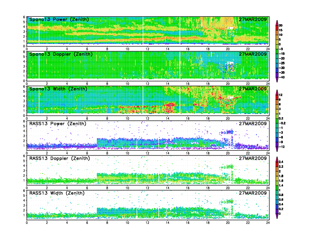
Task: Click hour tick "8" under the Spano13 Width plot
Action: (107, 118)
